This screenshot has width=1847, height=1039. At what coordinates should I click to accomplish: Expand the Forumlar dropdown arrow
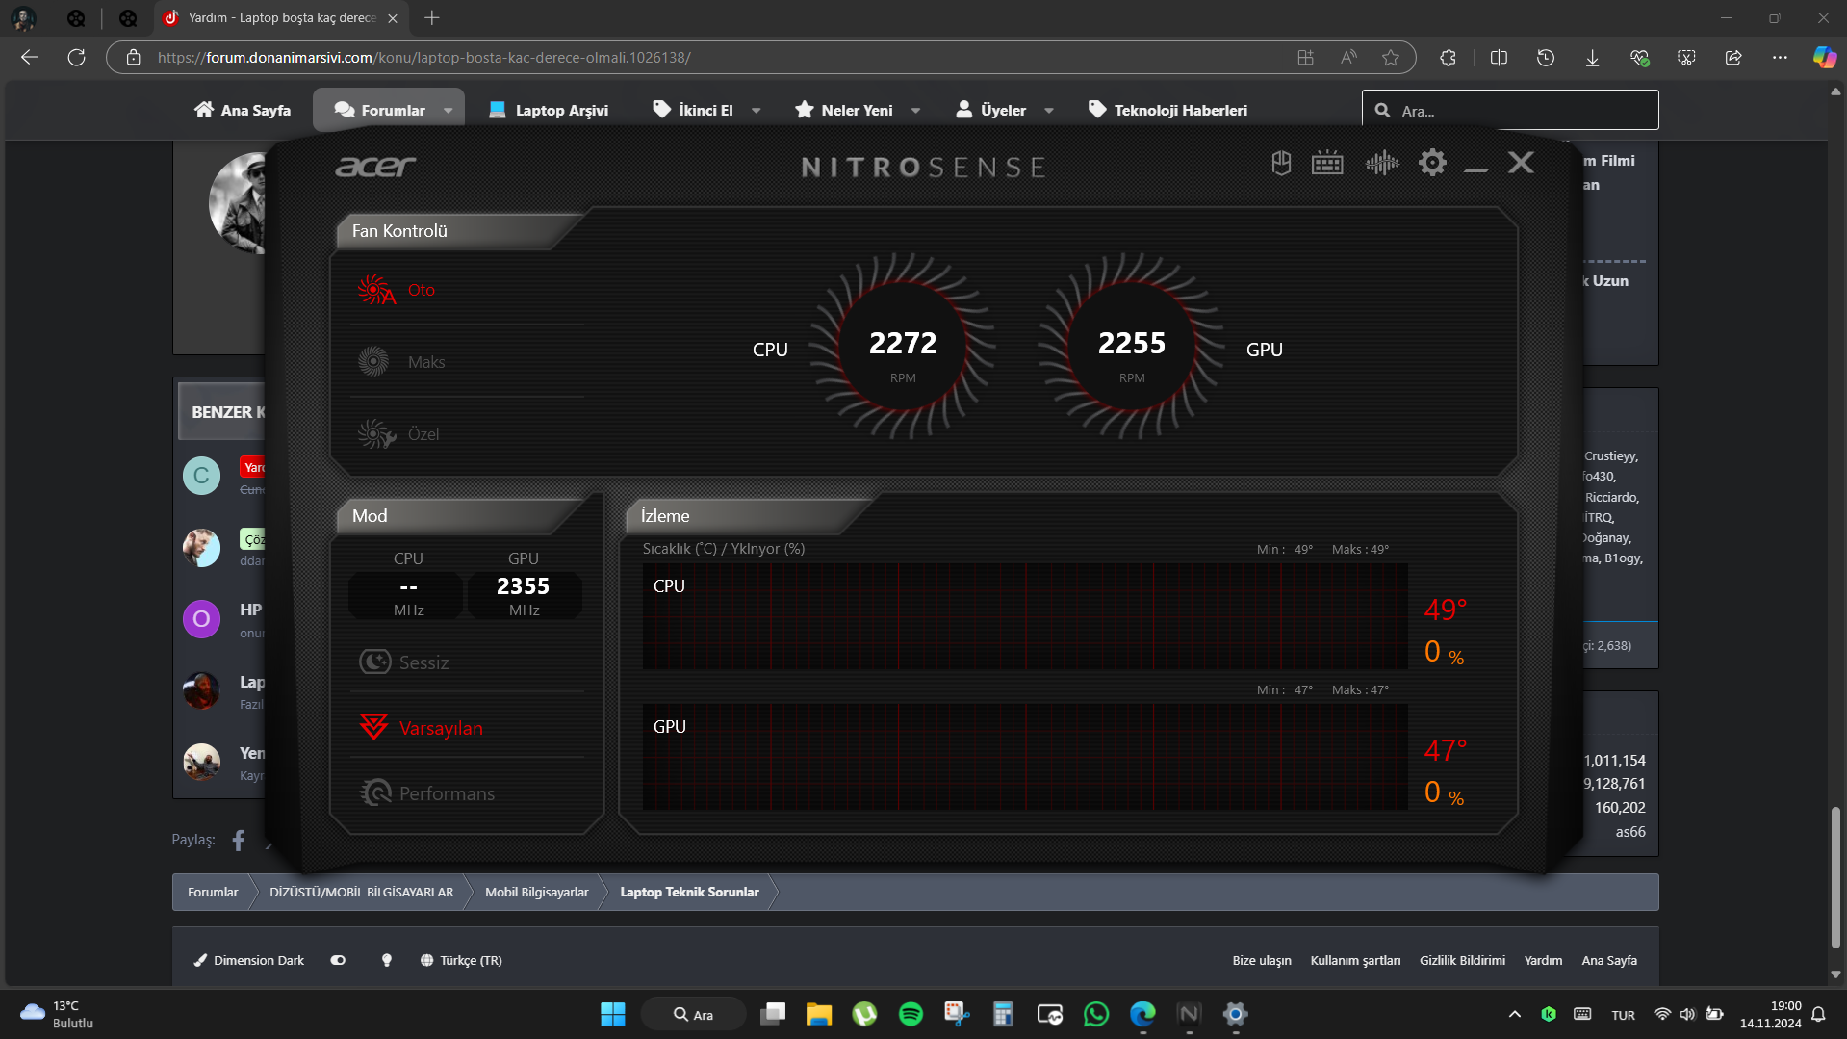449,111
